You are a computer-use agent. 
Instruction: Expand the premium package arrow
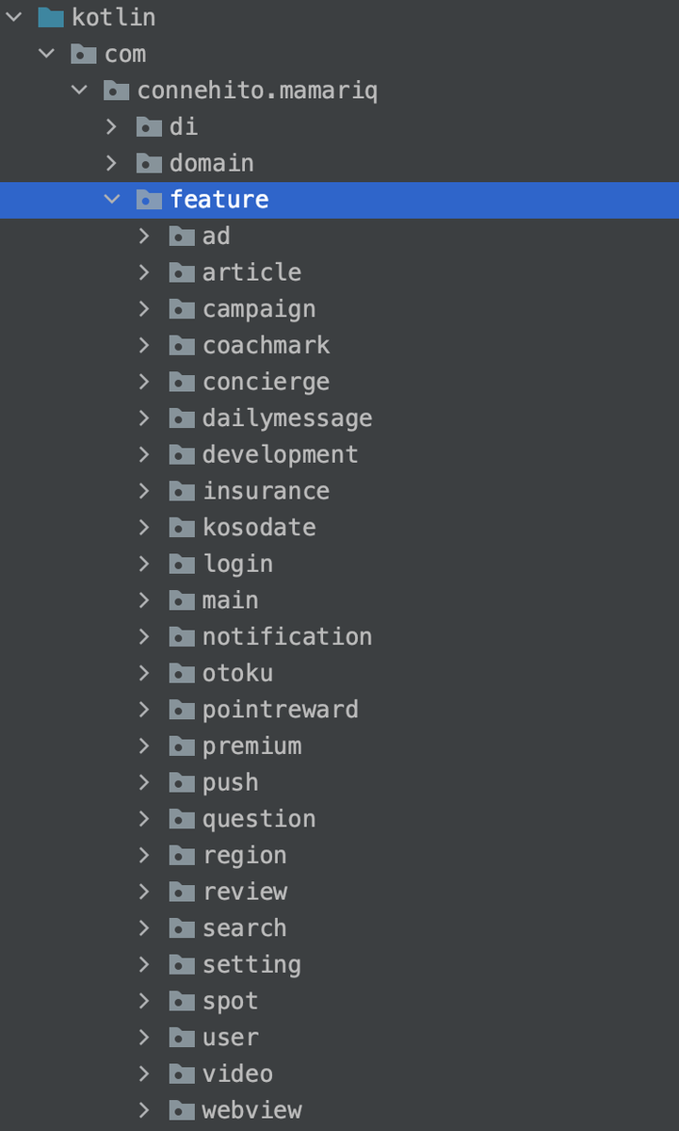(x=144, y=746)
